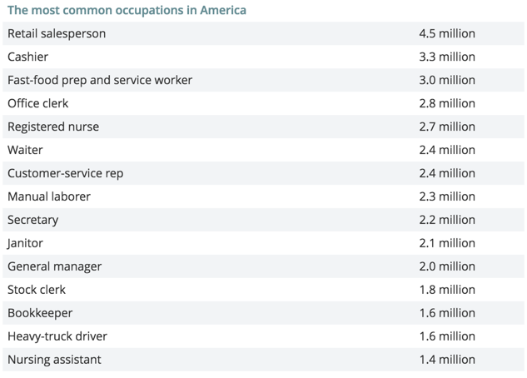This screenshot has height=378, width=527.
Task: Click the 4.5 million value
Action: pyautogui.click(x=447, y=33)
